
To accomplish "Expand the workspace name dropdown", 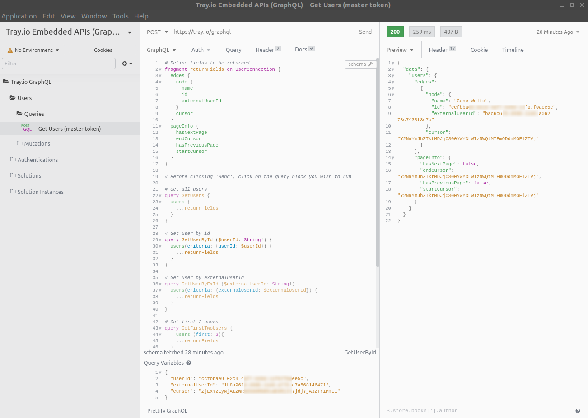I will [x=130, y=32].
